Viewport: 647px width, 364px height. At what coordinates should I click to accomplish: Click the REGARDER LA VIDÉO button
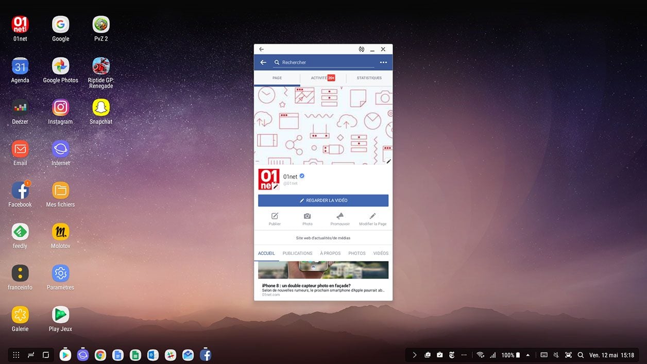(323, 201)
